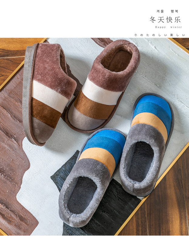189x243 pixels.
Task: Pick the orange stripe on rightmost blue slipper
Action: 151,123
